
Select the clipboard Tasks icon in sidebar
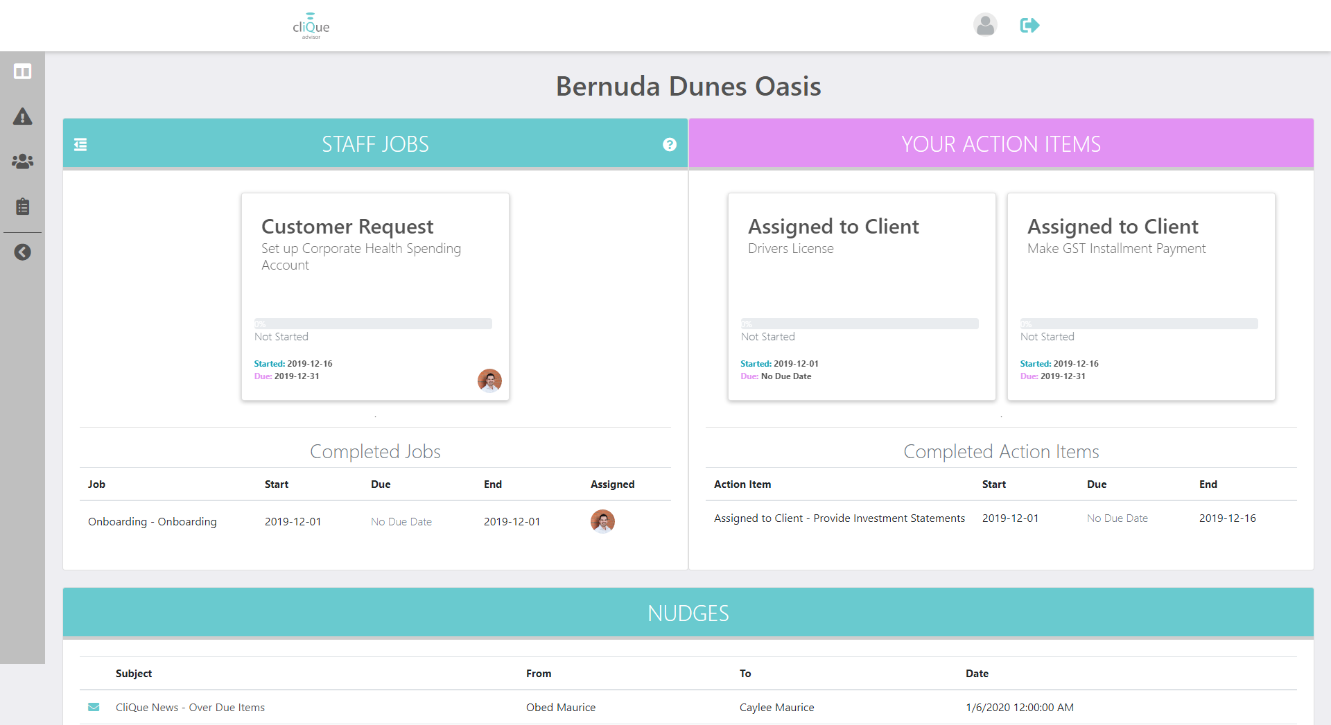[22, 205]
